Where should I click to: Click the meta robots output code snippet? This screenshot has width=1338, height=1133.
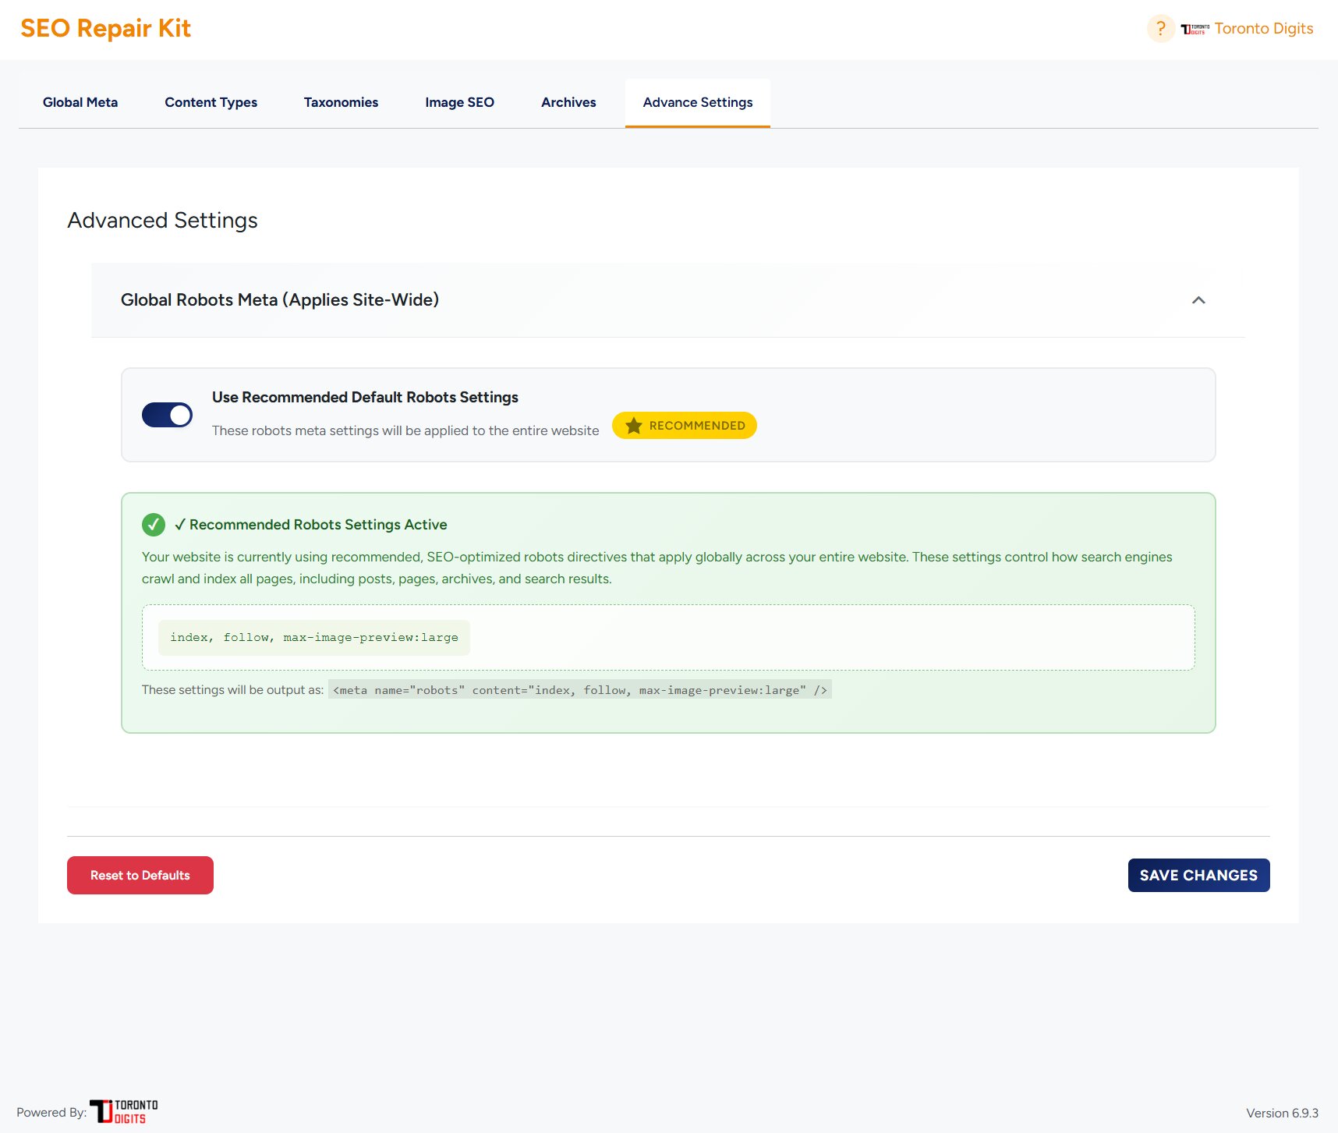(x=579, y=690)
